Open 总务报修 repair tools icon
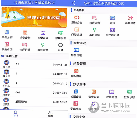The height and width of the screenshot is (118, 137). [130, 18]
